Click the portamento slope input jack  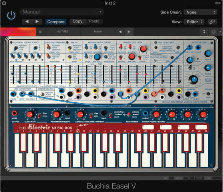[x=67, y=113]
